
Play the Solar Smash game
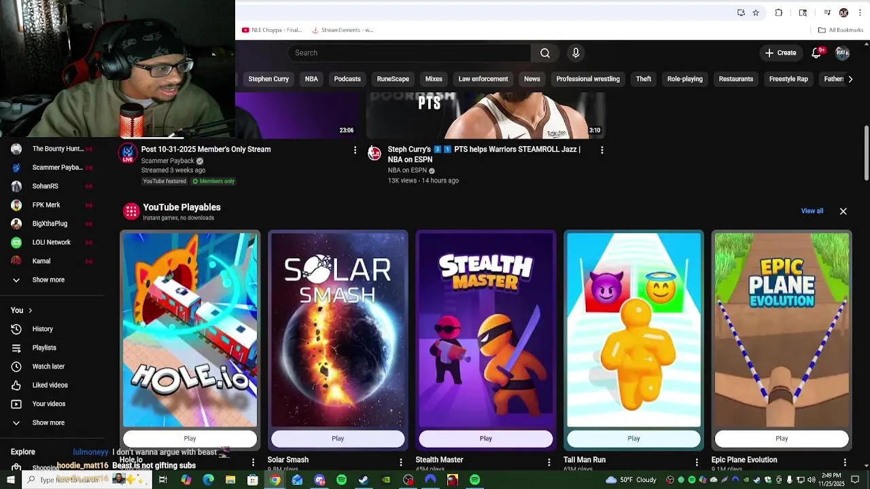tap(338, 439)
